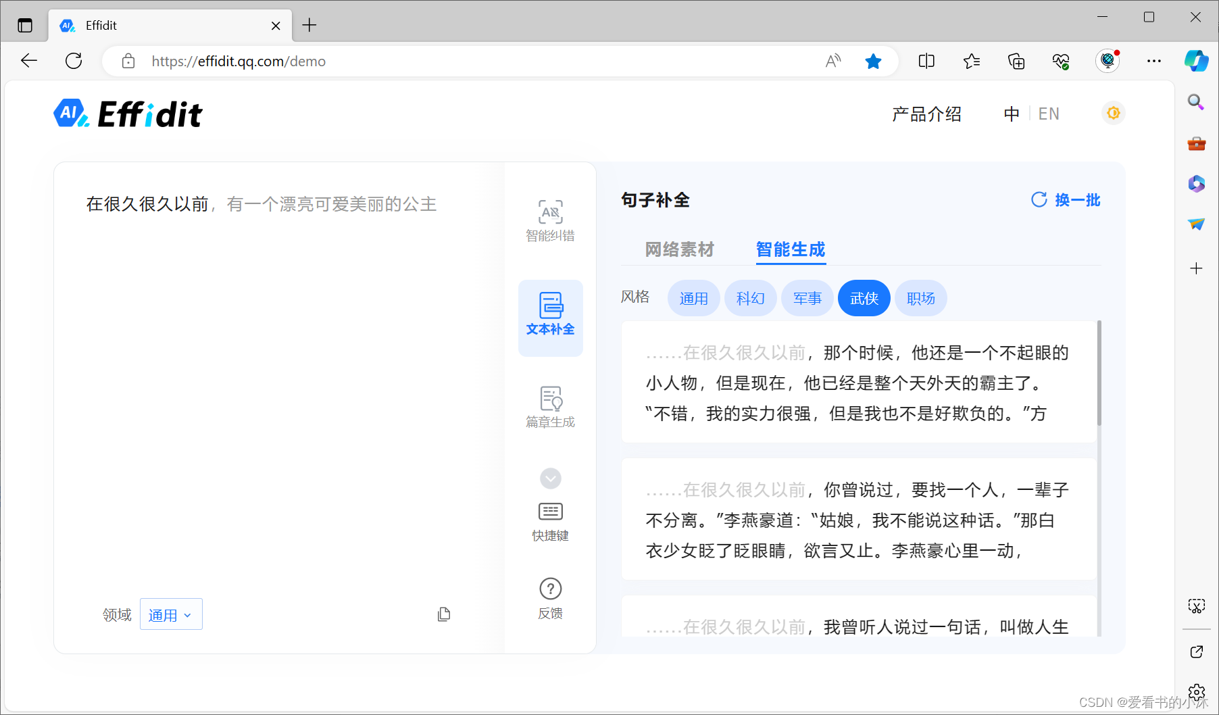
Task: Click the Effidit logo
Action: (x=128, y=114)
